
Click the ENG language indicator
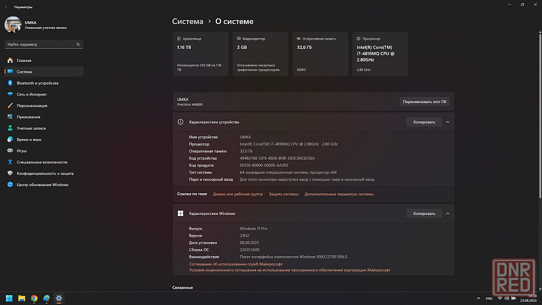pyautogui.click(x=489, y=298)
